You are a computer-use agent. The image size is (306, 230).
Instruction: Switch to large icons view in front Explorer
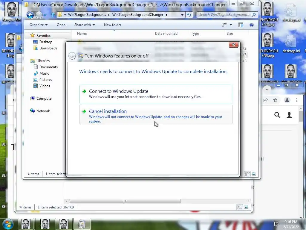point(254,174)
